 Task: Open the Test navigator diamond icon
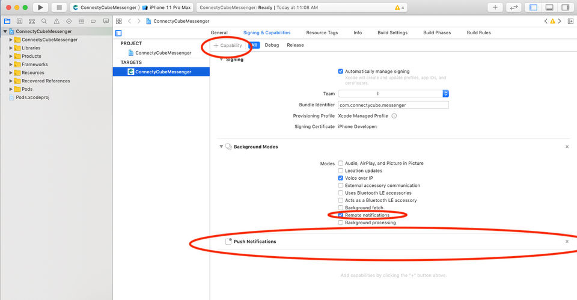tap(69, 22)
